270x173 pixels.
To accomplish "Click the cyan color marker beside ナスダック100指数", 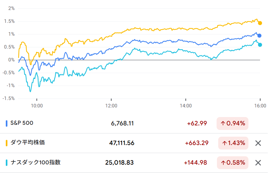I will click(7, 163).
